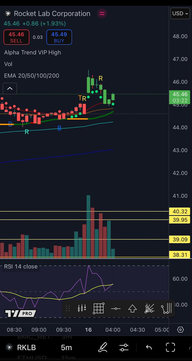
Task: Select the horizontal line drawing tool
Action: 116,308
